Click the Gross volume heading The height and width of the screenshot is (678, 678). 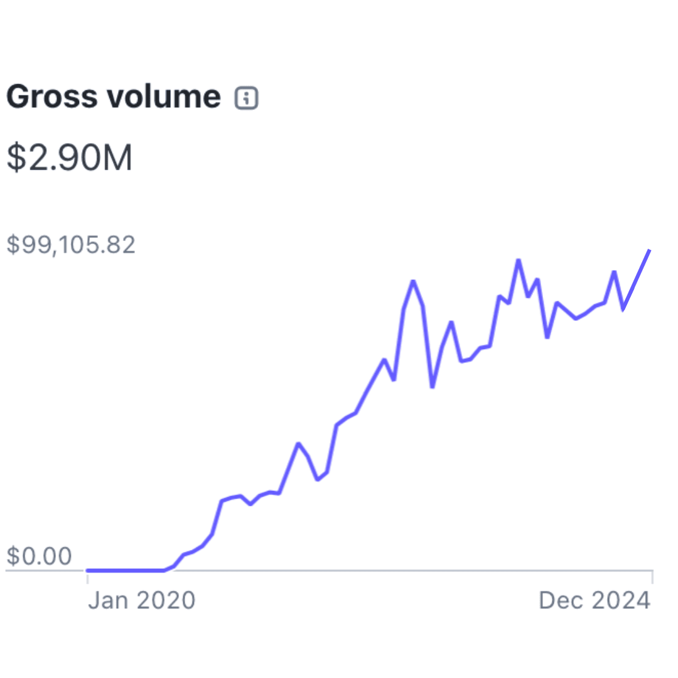point(114,97)
